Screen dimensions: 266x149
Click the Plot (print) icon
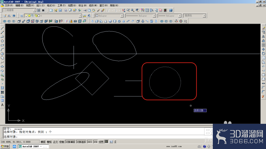pos(66,10)
